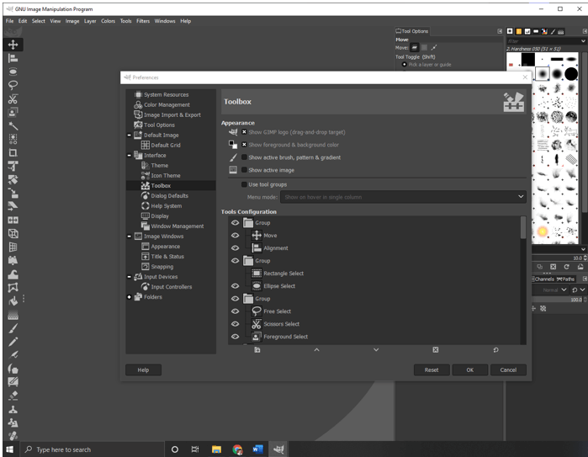The image size is (588, 457).
Task: Click the brush spacing slider showing 10.0
Action: pyautogui.click(x=558, y=258)
